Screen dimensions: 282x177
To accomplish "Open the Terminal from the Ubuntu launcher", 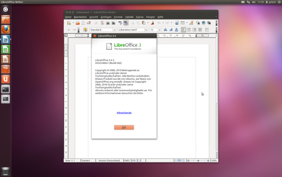I will pos(5,89).
